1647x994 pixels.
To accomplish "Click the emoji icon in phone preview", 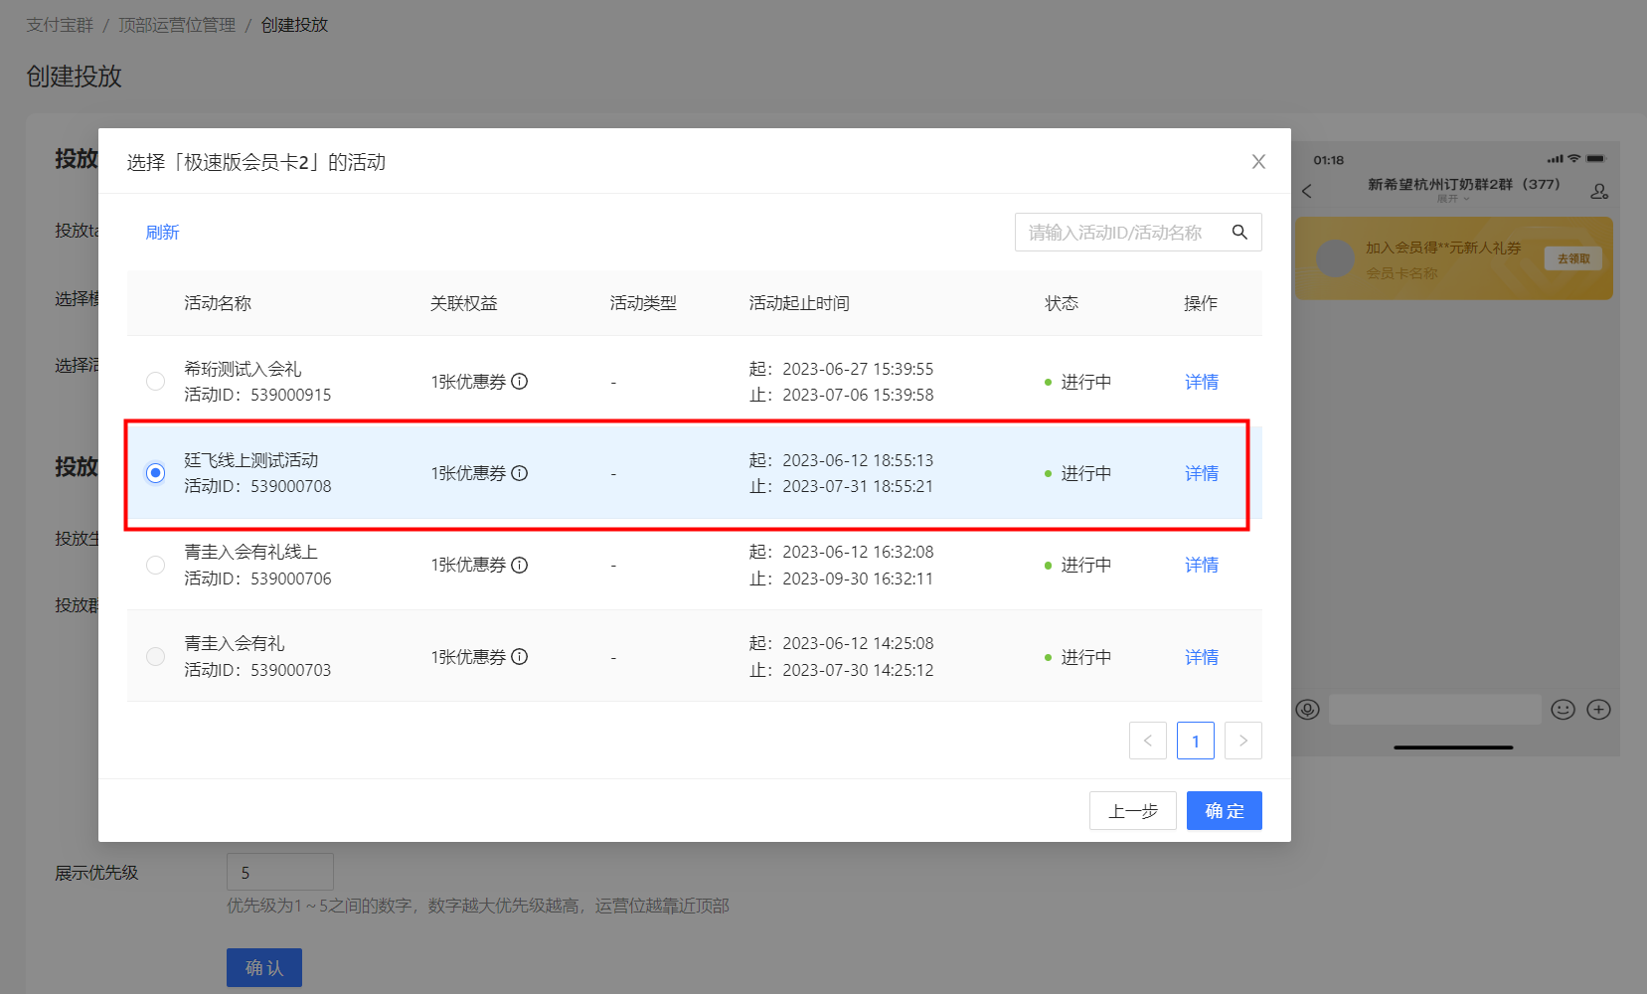I will click(x=1563, y=710).
